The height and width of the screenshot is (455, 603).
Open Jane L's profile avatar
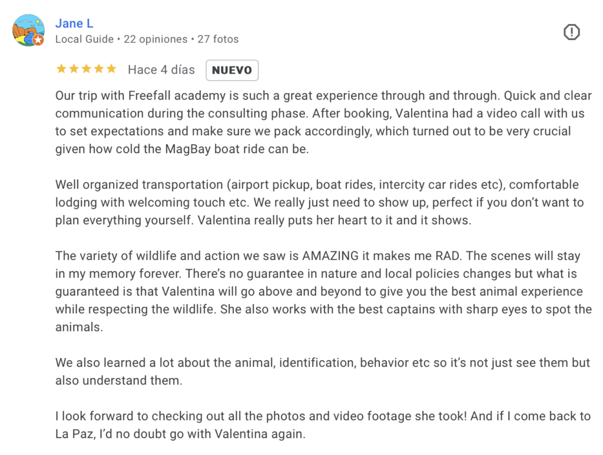[28, 30]
